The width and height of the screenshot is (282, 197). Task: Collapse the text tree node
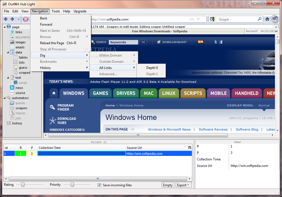[8, 78]
